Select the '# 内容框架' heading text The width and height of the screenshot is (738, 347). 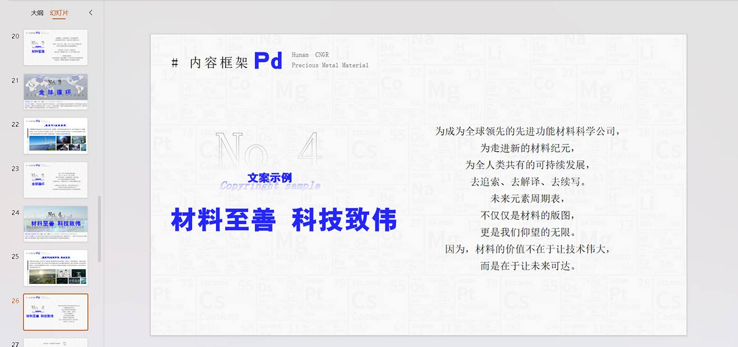pos(210,63)
